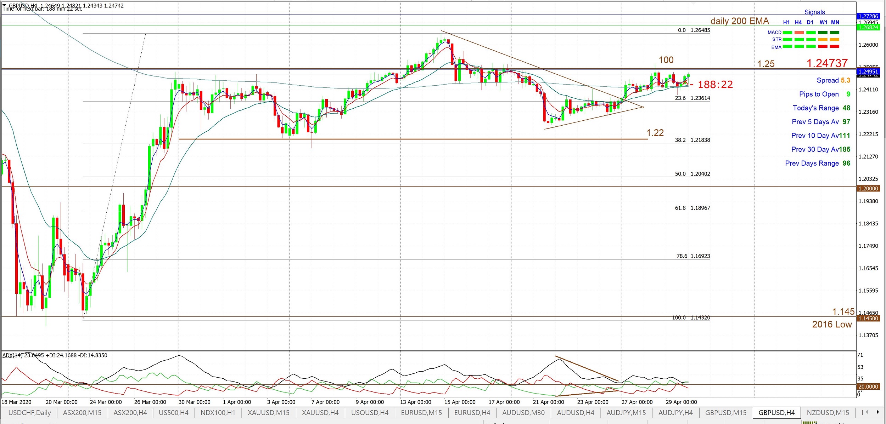Click the EMA W1 red signal bar
Image resolution: width=886 pixels, height=424 pixels.
(823, 47)
